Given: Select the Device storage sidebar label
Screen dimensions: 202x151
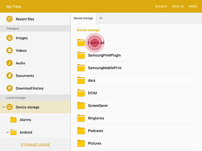Looking at the screenshot, I should (27, 107).
